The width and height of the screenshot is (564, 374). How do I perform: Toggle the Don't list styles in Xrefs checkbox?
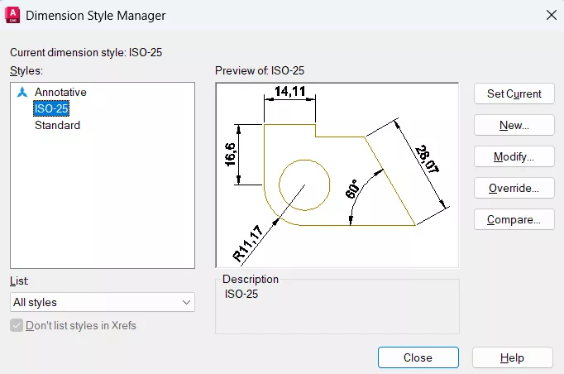click(17, 325)
